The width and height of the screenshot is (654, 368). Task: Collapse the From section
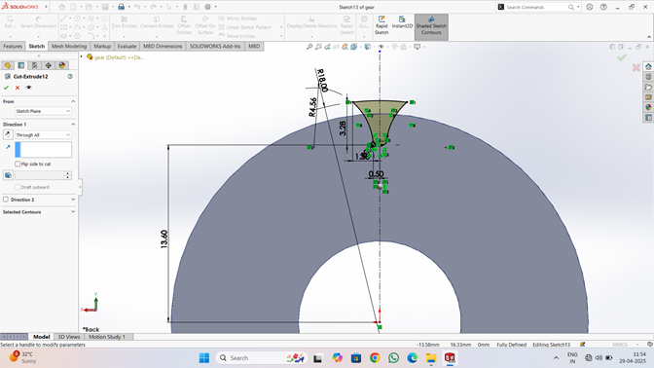73,101
